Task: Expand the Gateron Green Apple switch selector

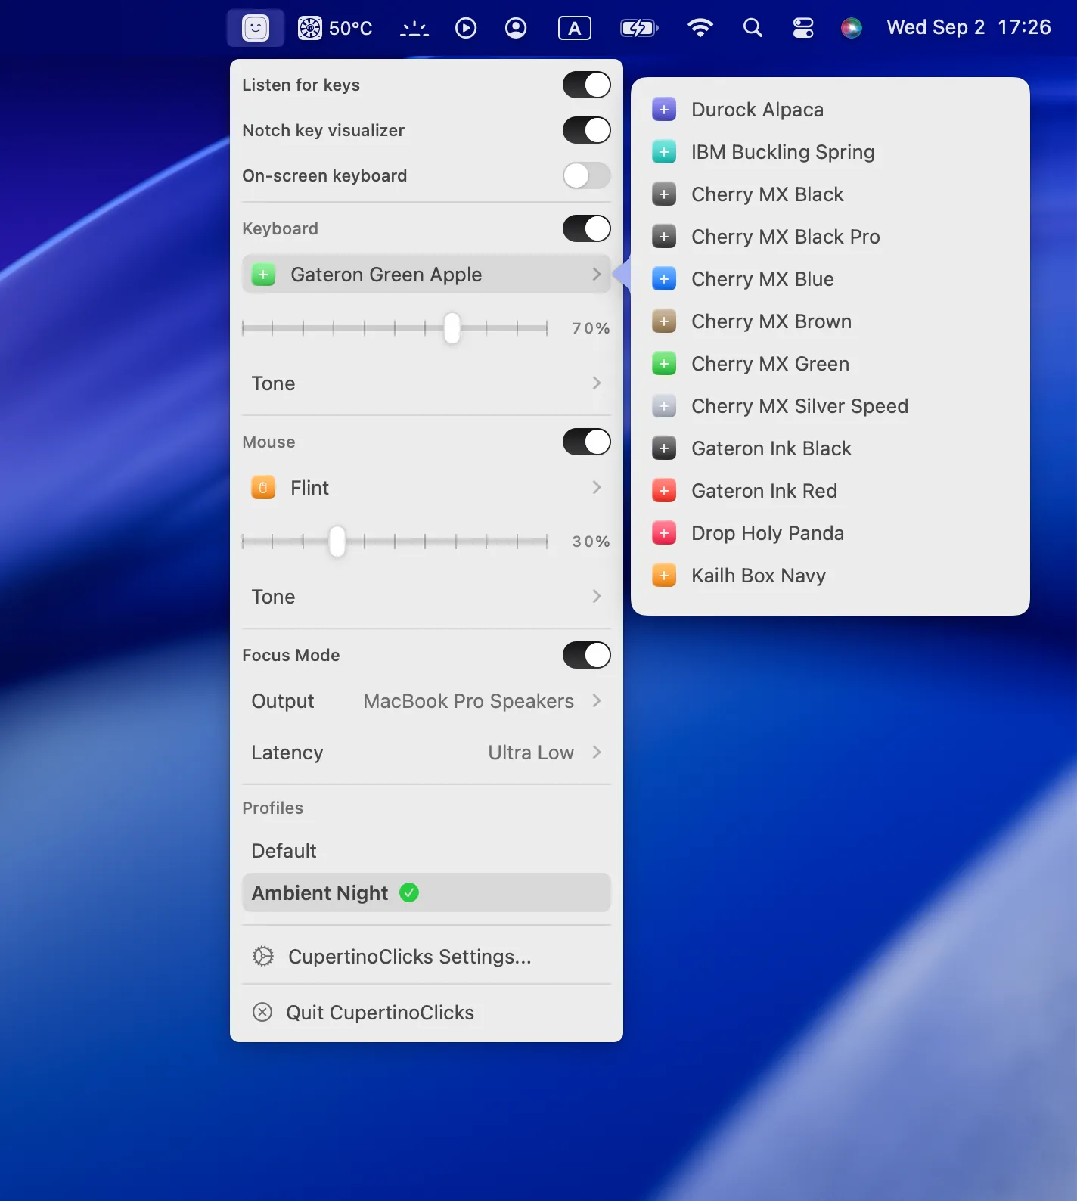Action: tap(427, 274)
